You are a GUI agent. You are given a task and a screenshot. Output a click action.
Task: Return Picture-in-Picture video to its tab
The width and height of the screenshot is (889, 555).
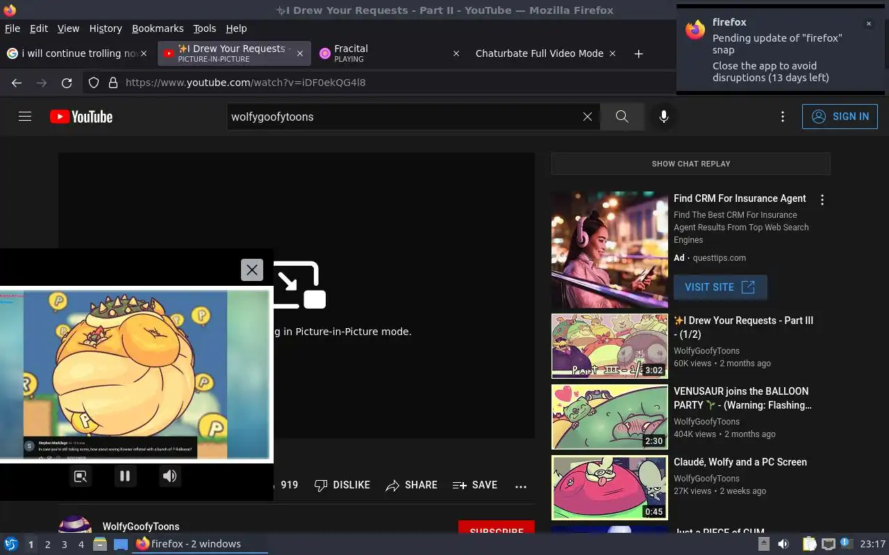[x=81, y=476]
